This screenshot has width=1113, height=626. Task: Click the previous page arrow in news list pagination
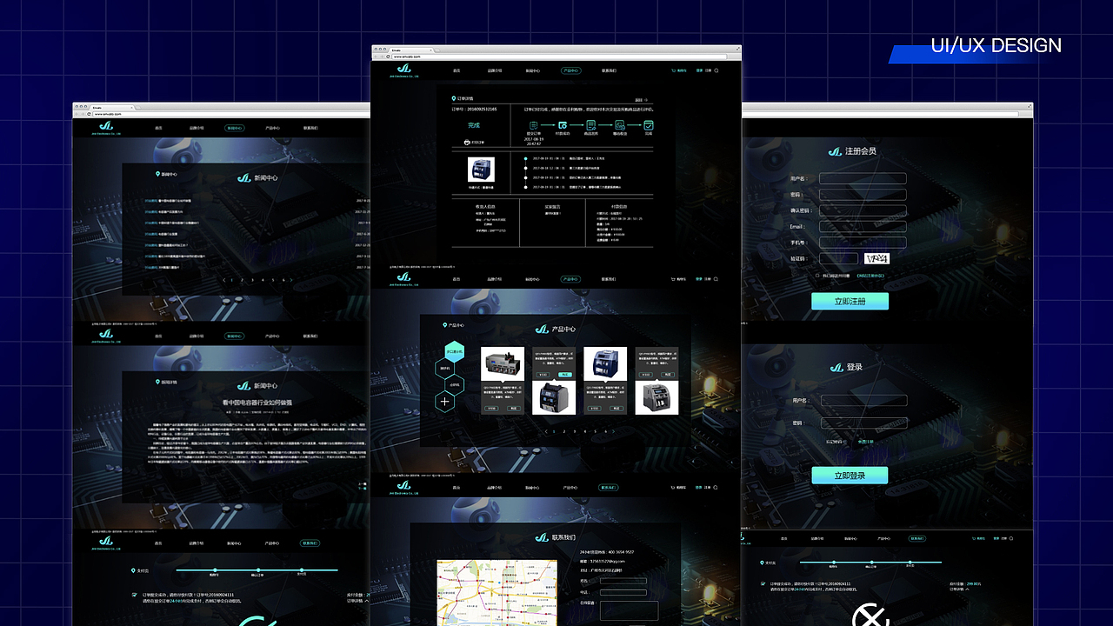click(x=225, y=280)
